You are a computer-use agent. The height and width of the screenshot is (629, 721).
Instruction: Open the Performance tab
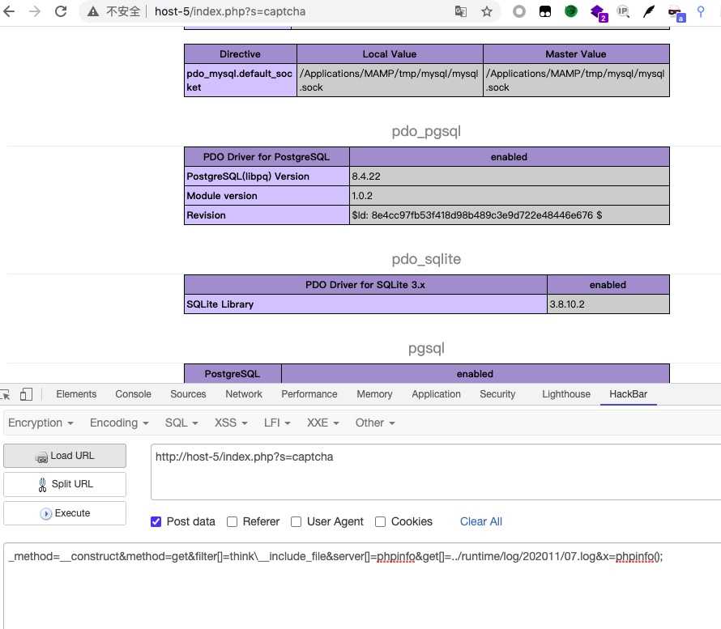coord(309,394)
